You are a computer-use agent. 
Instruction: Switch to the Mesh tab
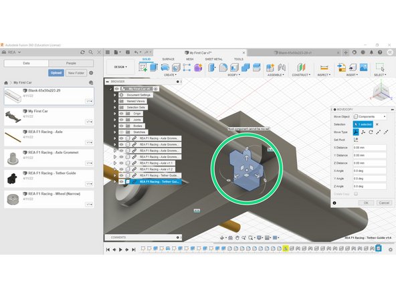tap(190, 59)
